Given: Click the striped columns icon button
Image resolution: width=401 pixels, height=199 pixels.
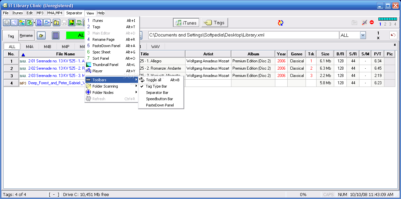Looking at the screenshot, I should 56,35.
